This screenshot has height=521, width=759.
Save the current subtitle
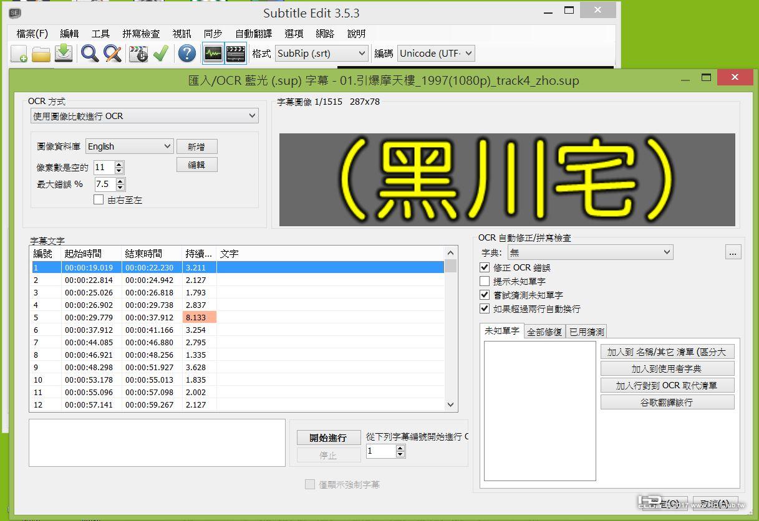click(x=64, y=54)
